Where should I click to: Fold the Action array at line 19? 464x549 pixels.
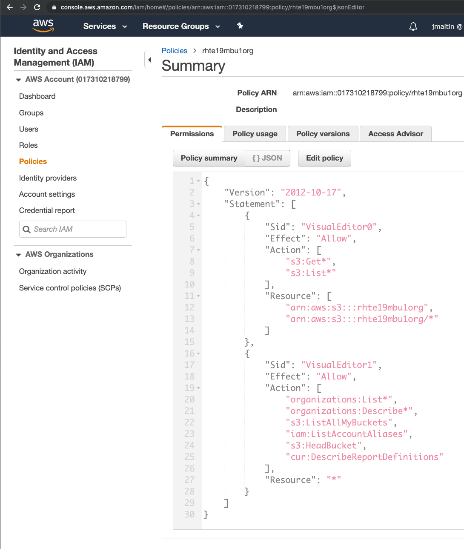point(198,388)
